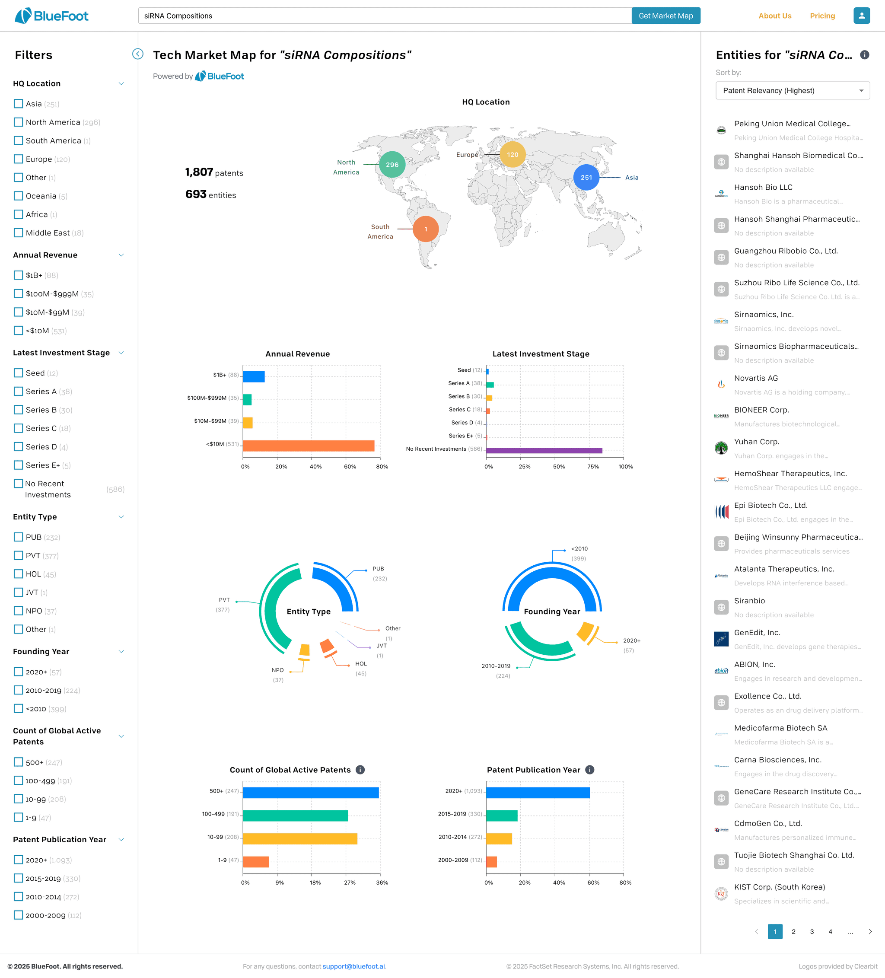Collapse the Annual Revenue filter section
The image size is (885, 978).
point(121,255)
